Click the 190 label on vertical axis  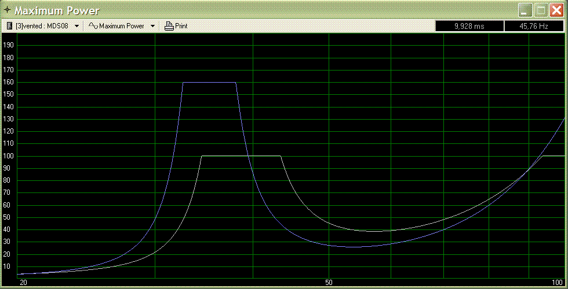(x=8, y=46)
